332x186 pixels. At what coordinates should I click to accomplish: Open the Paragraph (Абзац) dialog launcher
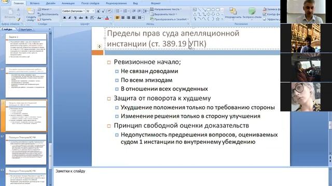[x=188, y=24]
